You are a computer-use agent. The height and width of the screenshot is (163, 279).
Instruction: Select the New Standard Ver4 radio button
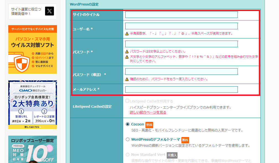pyautogui.click(x=127, y=155)
